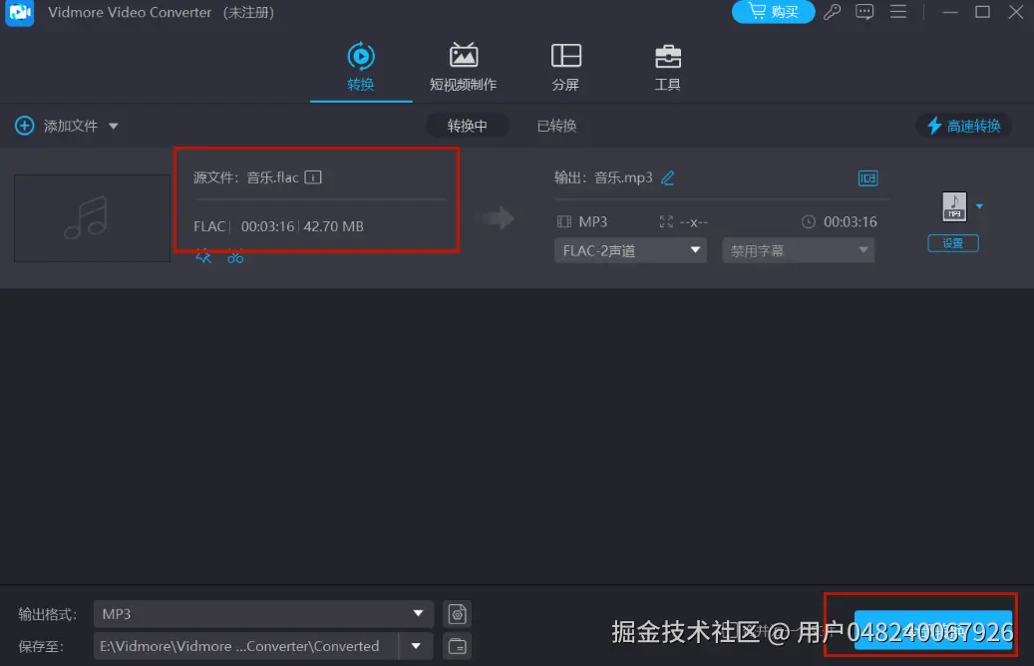Switch to the 分屏 tab
1034x666 pixels.
click(x=565, y=67)
